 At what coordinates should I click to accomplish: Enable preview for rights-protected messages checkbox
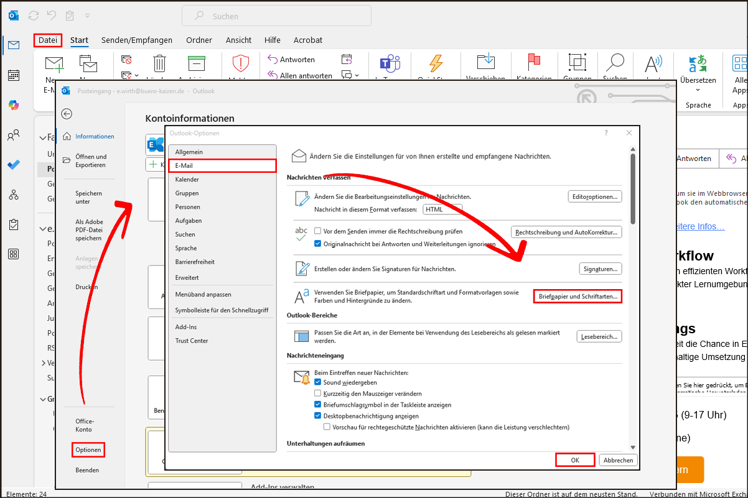pyautogui.click(x=327, y=427)
